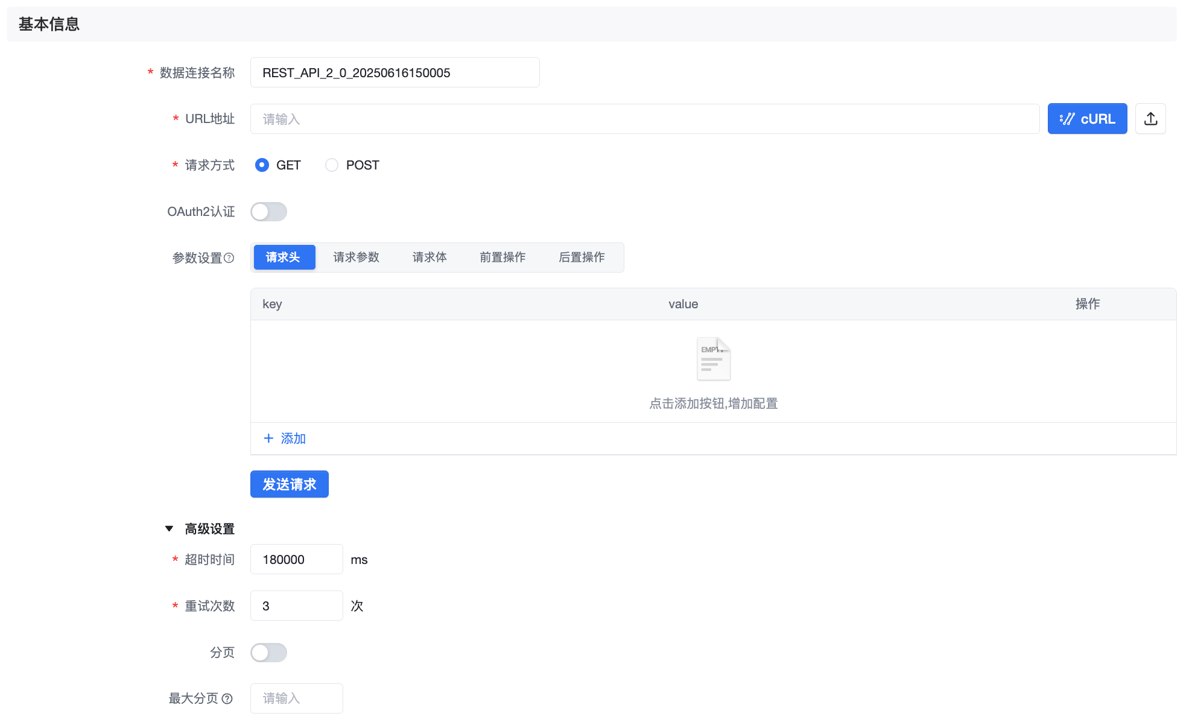This screenshot has width=1192, height=725.
Task: Click the 点击添加按钮,增加配置 hint text
Action: click(714, 404)
